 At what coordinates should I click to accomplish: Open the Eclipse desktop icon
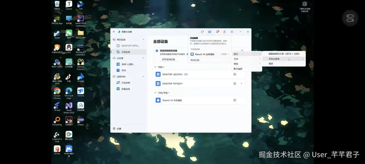point(81,121)
